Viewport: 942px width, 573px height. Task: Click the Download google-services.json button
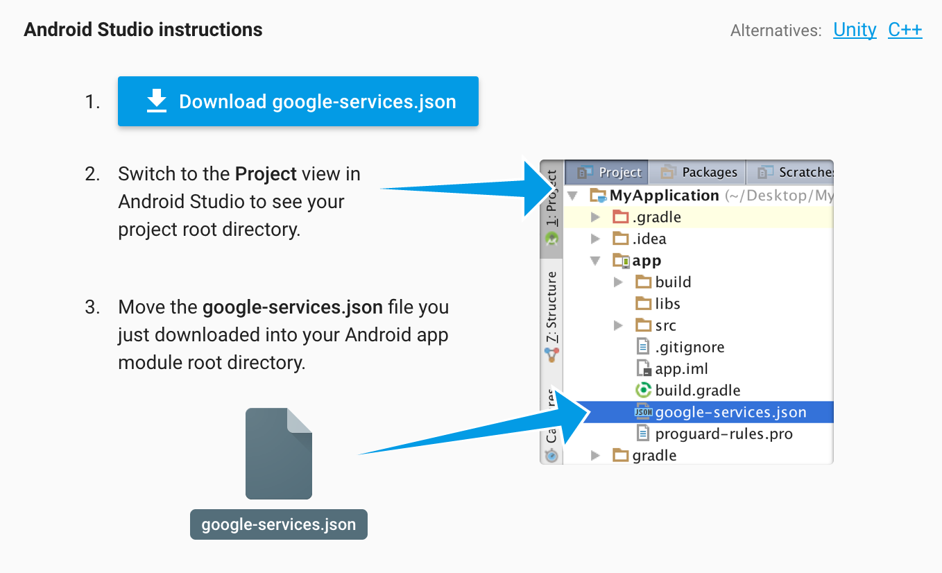tap(298, 101)
